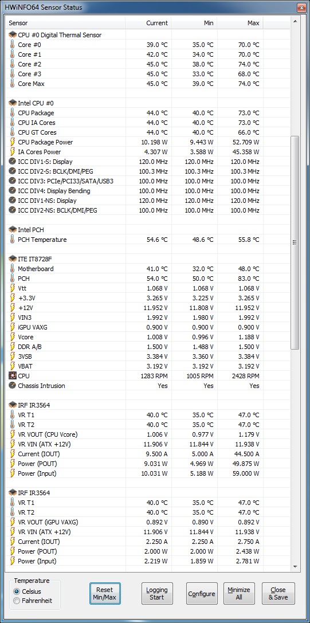Click the thermometer icon for PCH Temperature
This screenshot has height=623, width=310.
click(x=13, y=239)
